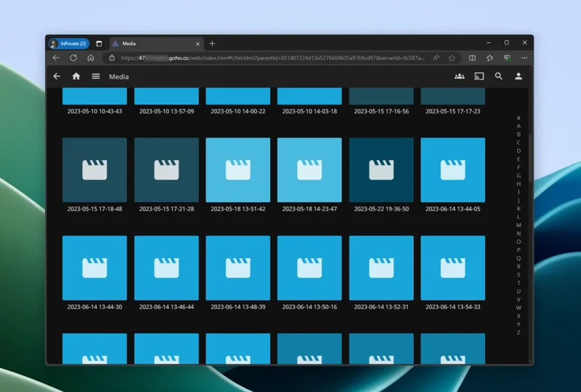Open video 2023-06-14 13-44-05 thumbnail
Image resolution: width=581 pixels, height=392 pixels.
tap(452, 170)
